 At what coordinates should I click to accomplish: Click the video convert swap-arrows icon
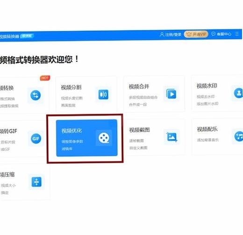[x=36, y=95]
